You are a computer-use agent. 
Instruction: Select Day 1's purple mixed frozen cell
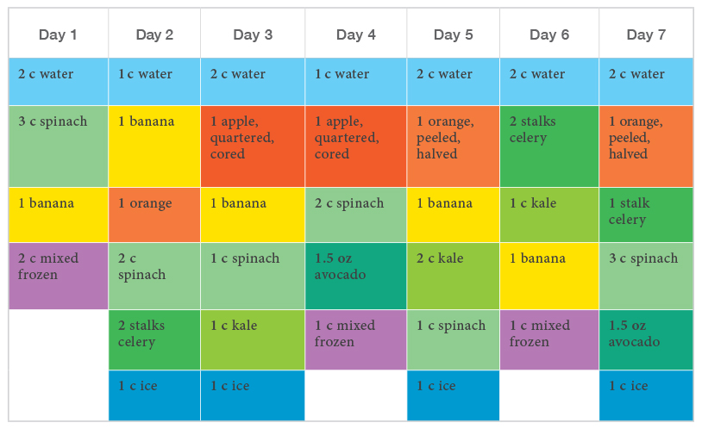[x=59, y=276]
